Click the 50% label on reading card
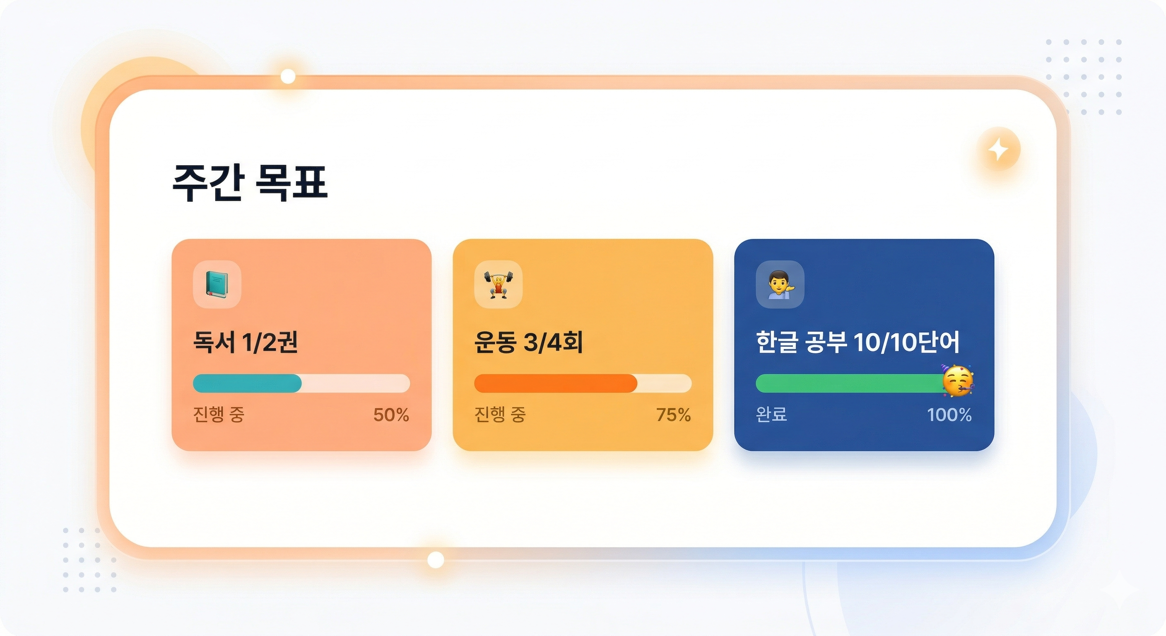 pyautogui.click(x=391, y=415)
